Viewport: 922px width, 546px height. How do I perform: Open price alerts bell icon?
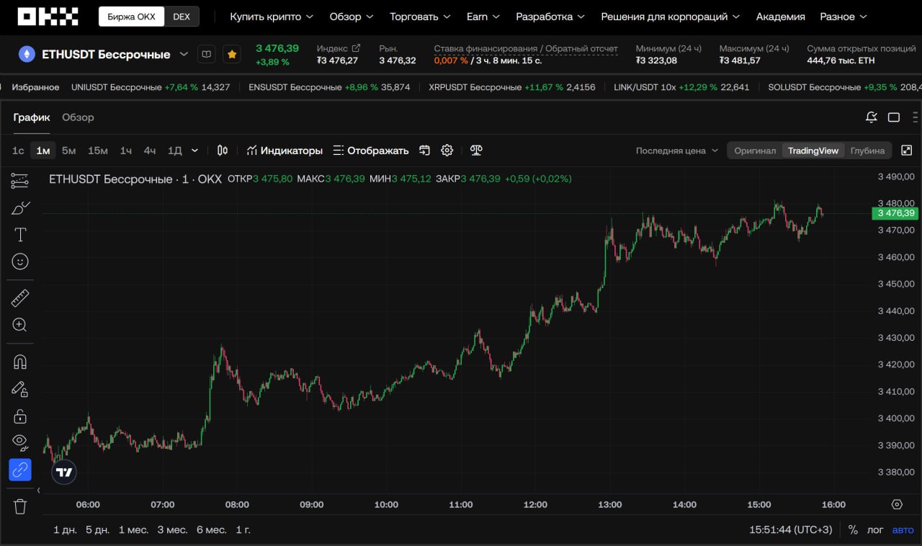(x=872, y=117)
